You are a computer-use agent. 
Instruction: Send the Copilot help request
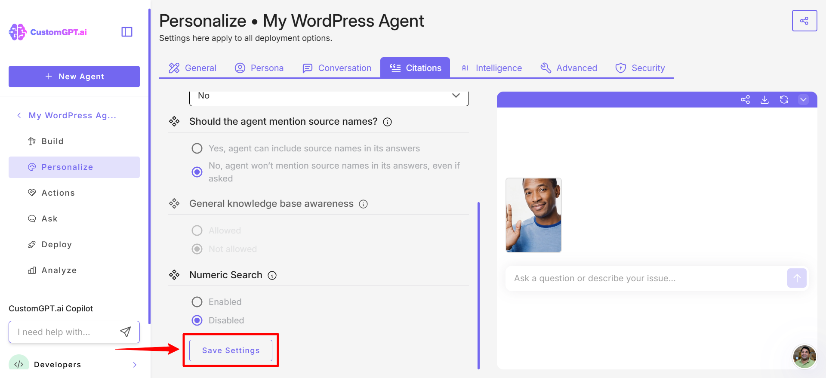click(125, 332)
